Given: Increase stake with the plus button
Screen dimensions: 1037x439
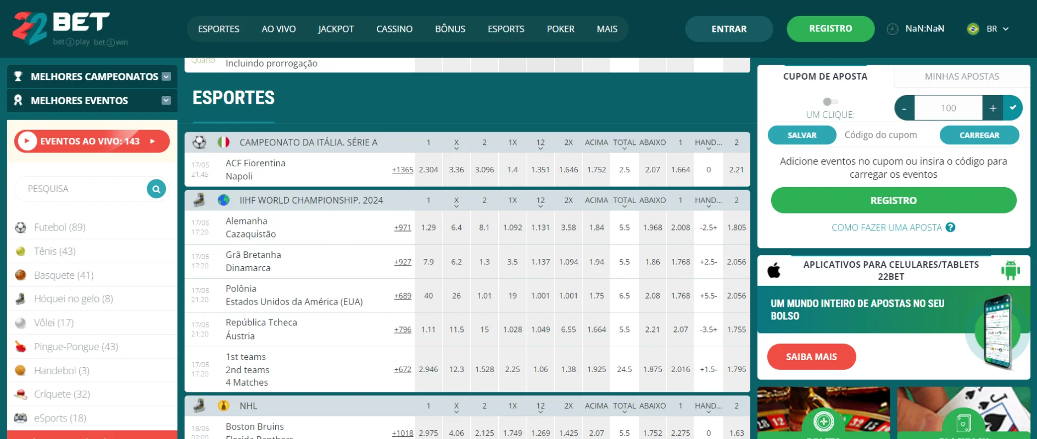Looking at the screenshot, I should (993, 108).
